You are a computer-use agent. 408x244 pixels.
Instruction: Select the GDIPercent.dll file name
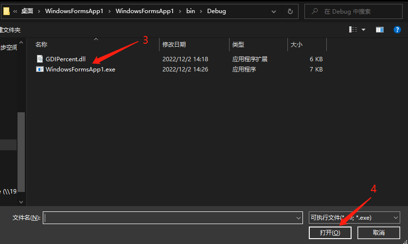[x=66, y=59]
